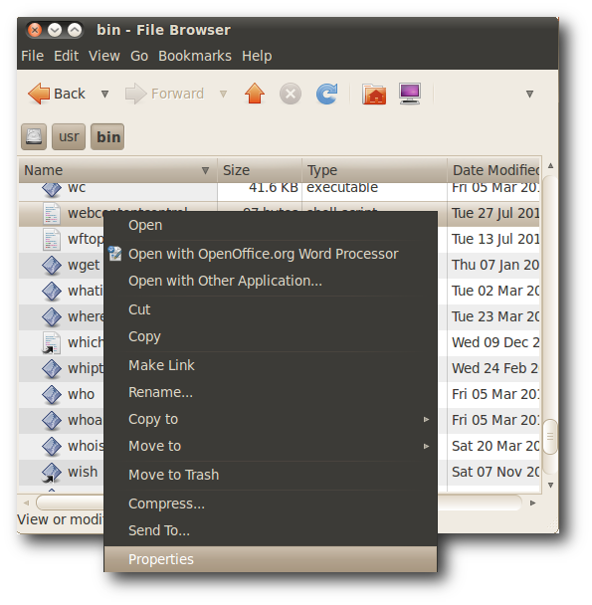Click the Stop loading icon
Image resolution: width=592 pixels, height=605 pixels.
pos(291,94)
